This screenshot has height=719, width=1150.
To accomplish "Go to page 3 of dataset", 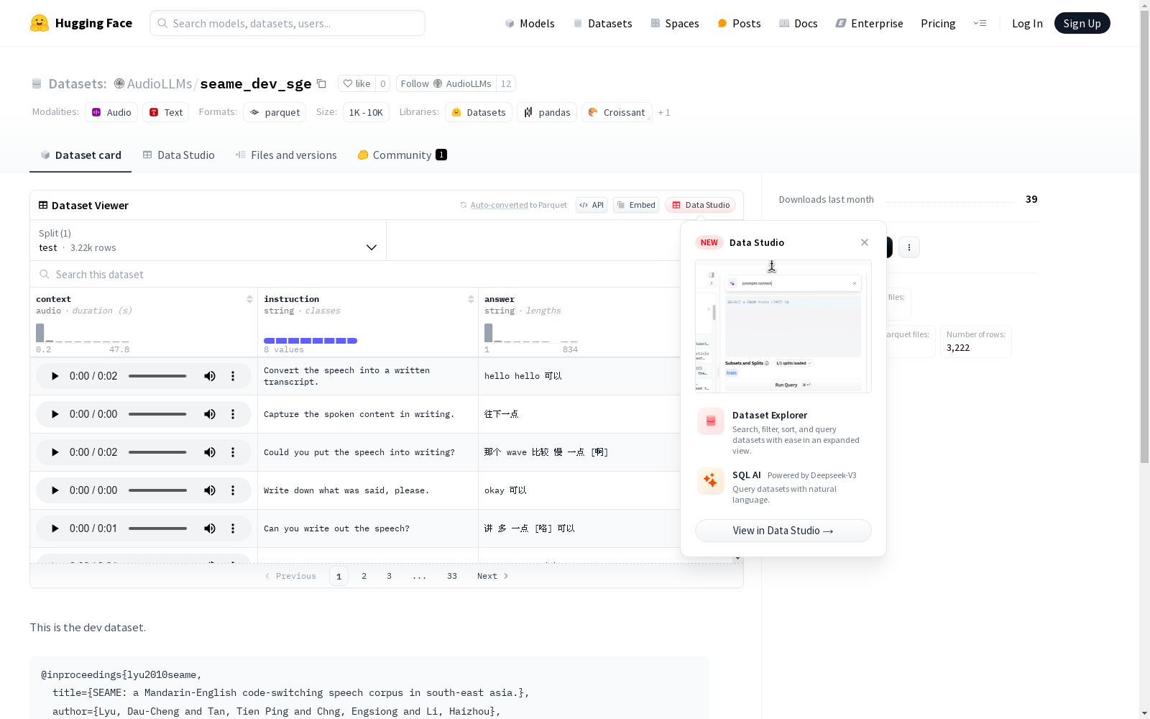I will pyautogui.click(x=390, y=576).
